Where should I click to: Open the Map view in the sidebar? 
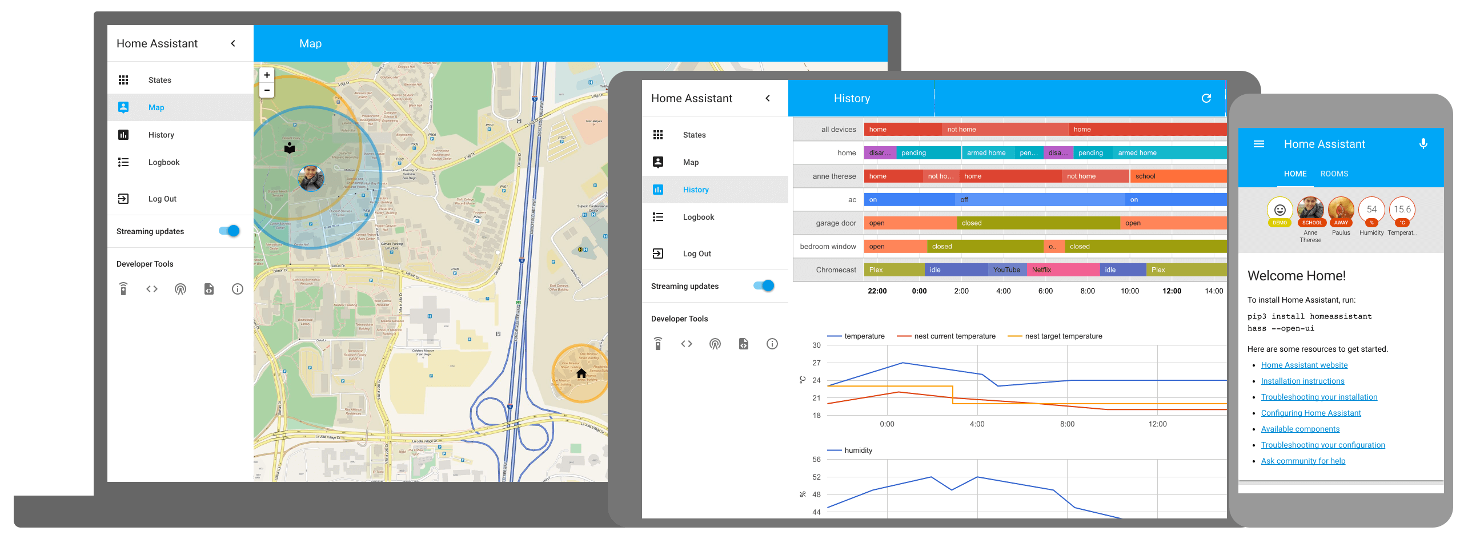click(156, 107)
